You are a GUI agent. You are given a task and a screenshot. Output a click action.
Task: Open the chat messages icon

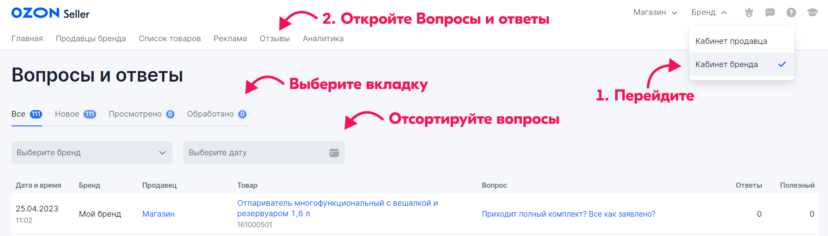pyautogui.click(x=770, y=13)
